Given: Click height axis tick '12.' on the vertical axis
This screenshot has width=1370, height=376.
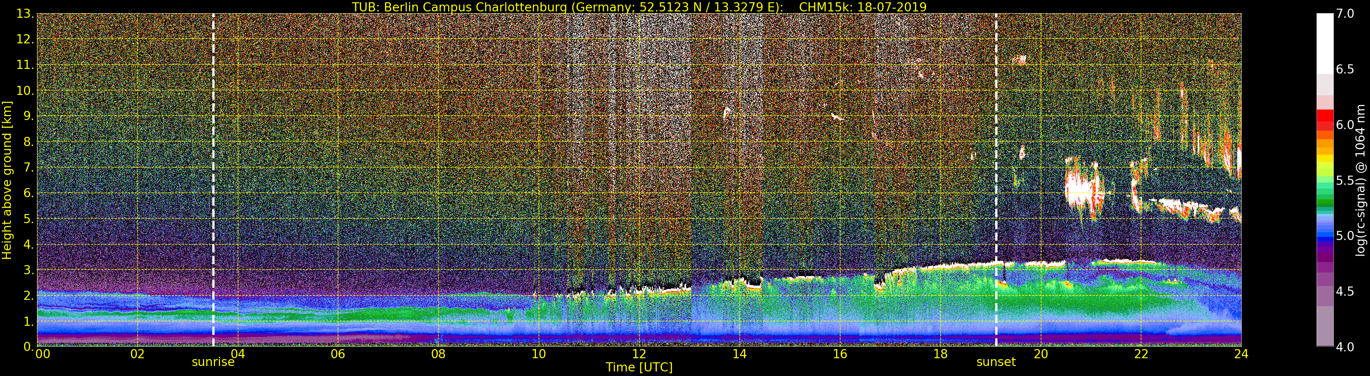Looking at the screenshot, I should tap(25, 39).
